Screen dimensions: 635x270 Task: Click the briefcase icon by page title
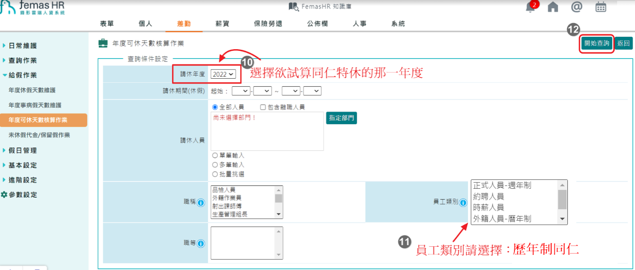[103, 43]
